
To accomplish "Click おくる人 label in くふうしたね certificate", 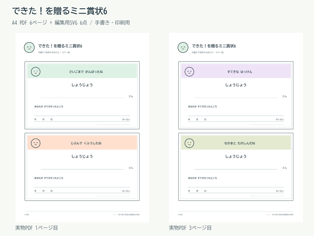I will (x=126, y=191).
